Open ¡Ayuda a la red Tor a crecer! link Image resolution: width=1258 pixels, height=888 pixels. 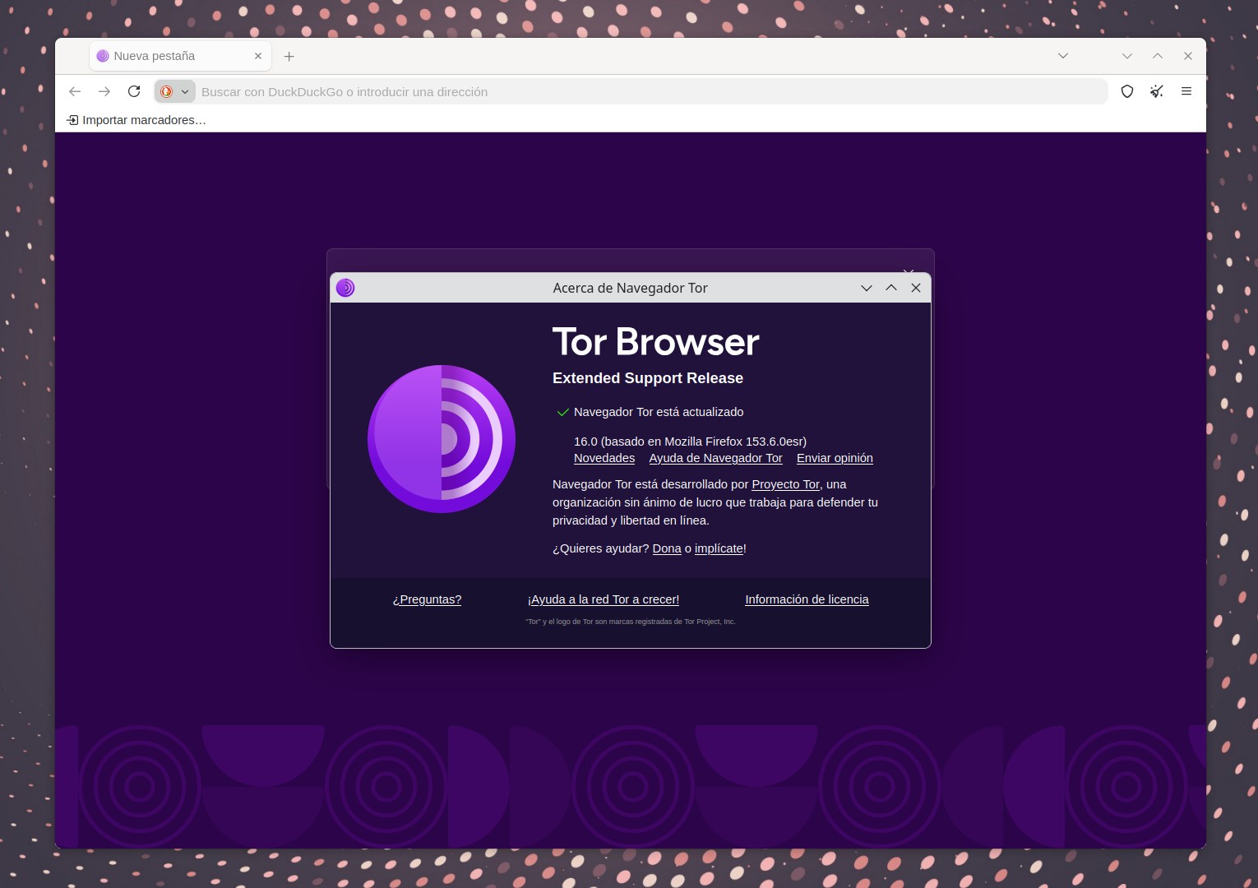(x=604, y=599)
